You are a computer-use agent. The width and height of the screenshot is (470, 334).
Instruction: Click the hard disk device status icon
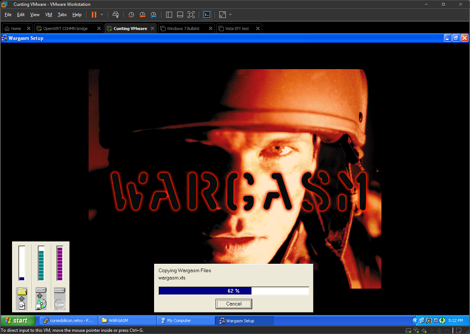click(409, 330)
